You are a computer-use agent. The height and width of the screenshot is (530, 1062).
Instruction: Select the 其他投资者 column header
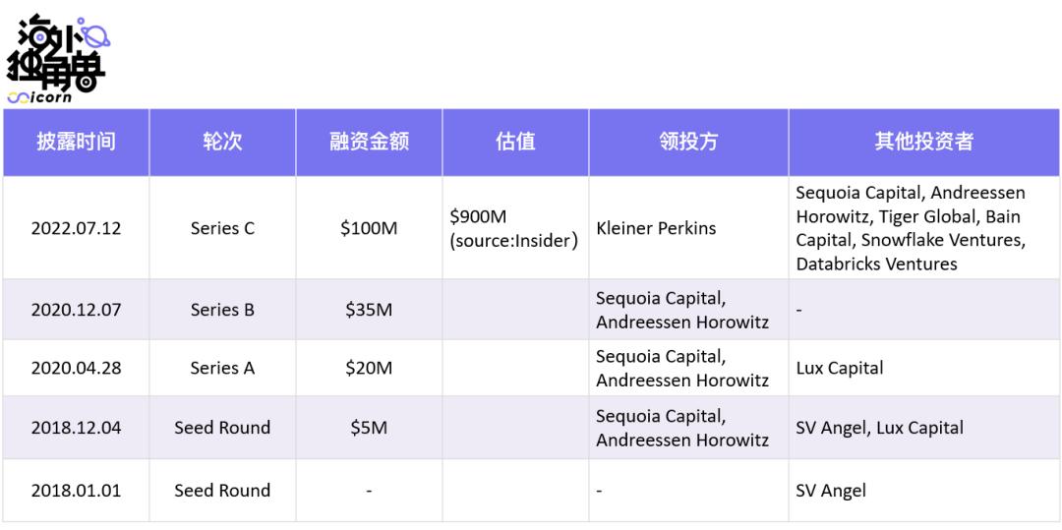tap(923, 142)
